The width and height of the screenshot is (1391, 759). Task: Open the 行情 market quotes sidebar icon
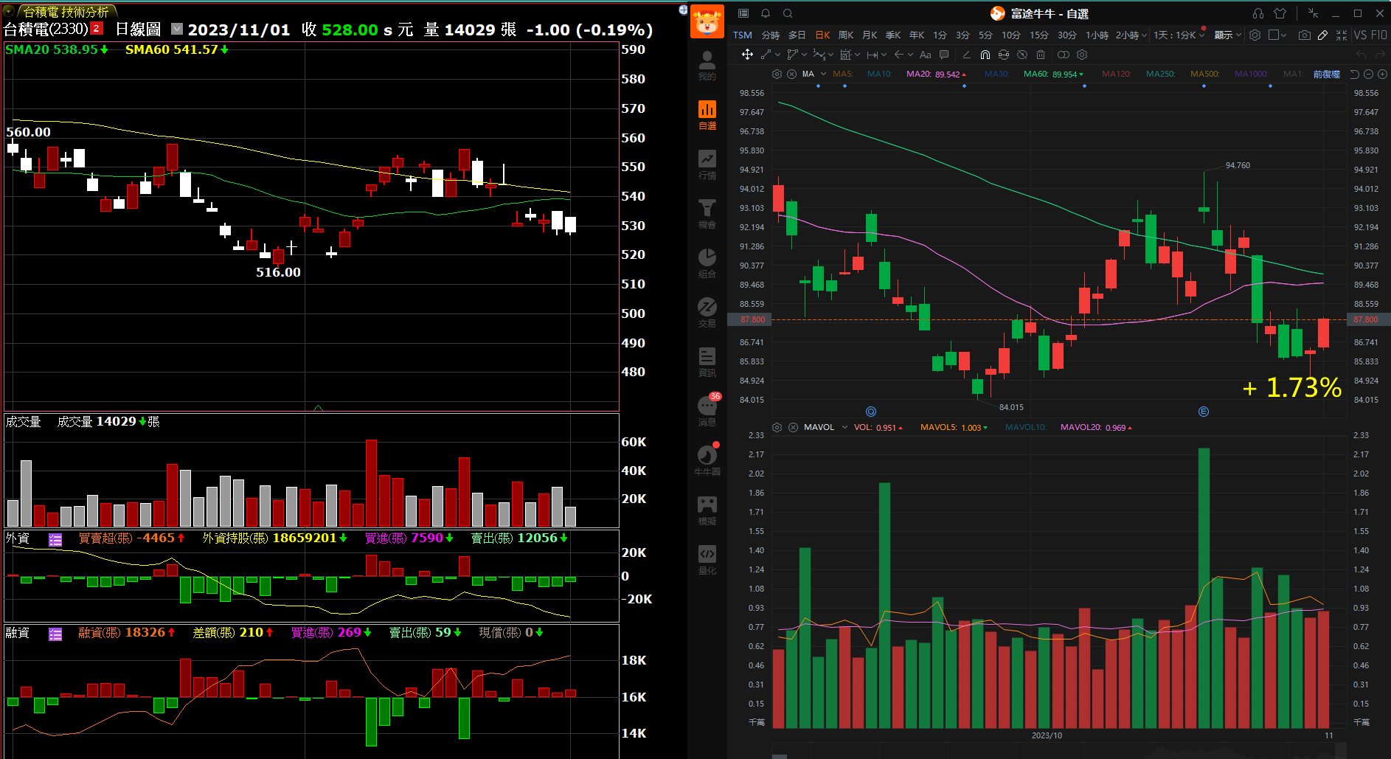tap(707, 164)
